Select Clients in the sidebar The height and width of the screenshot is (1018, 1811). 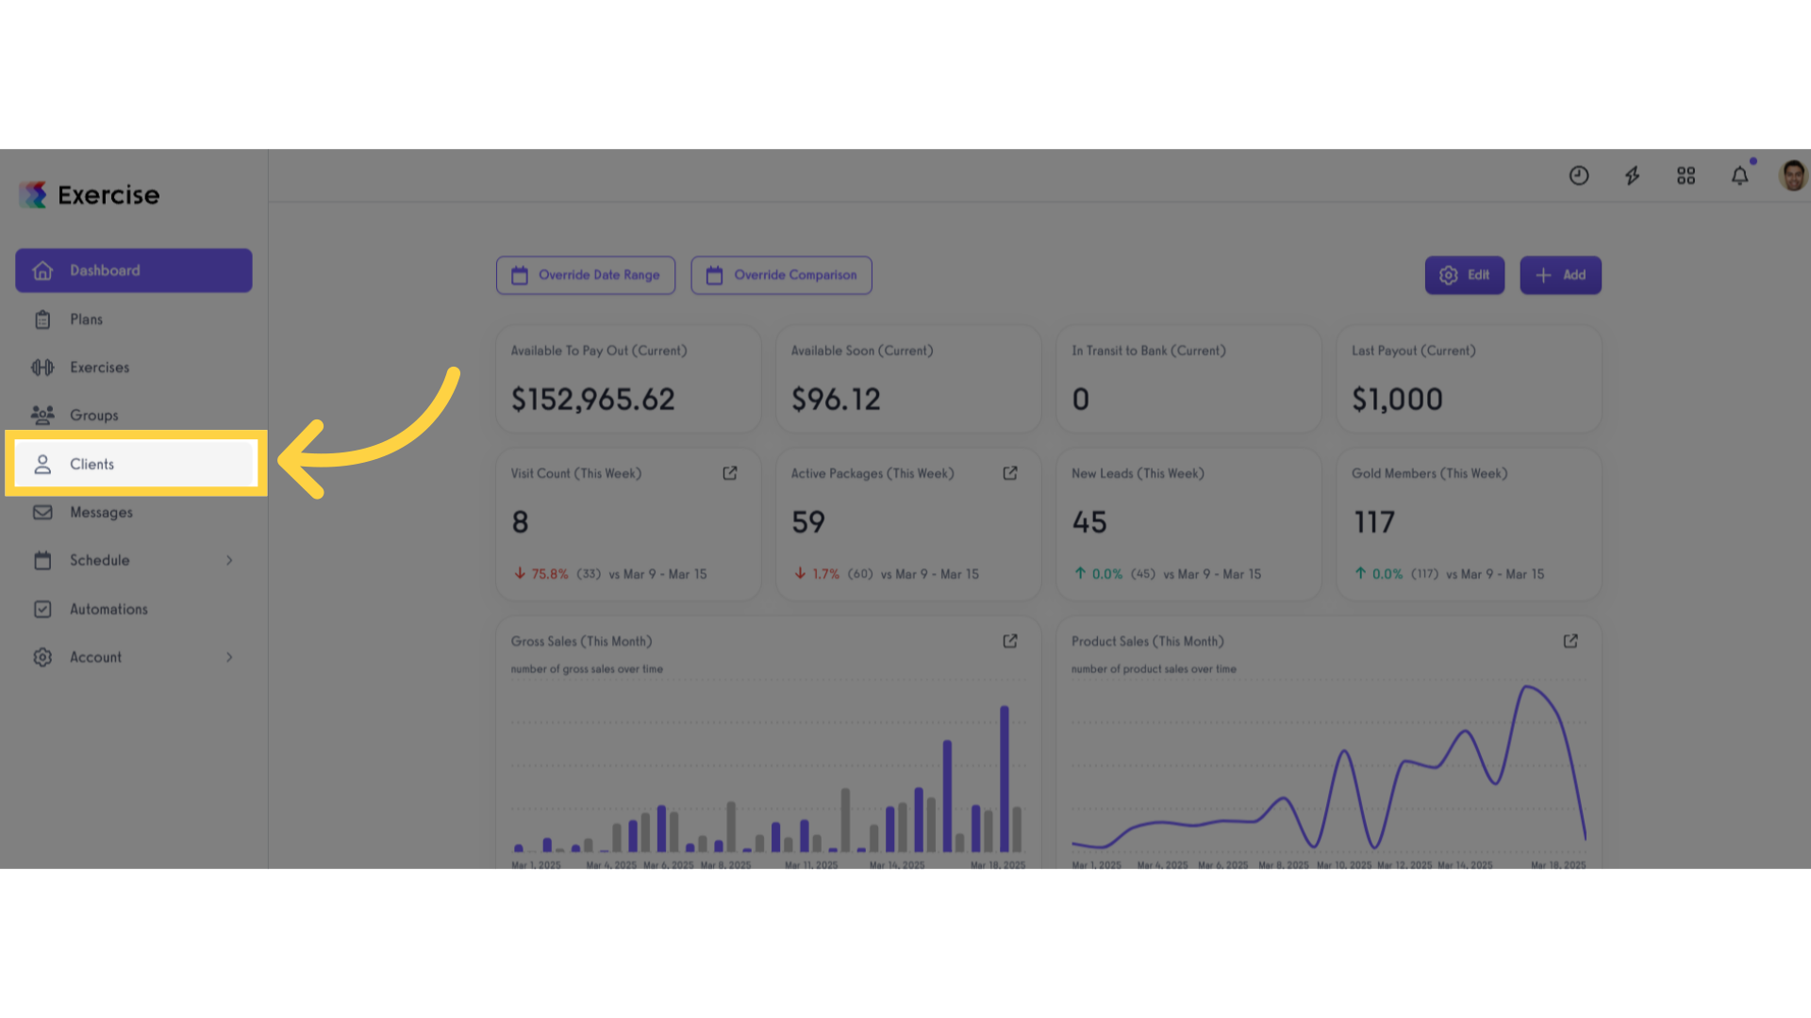tap(136, 464)
